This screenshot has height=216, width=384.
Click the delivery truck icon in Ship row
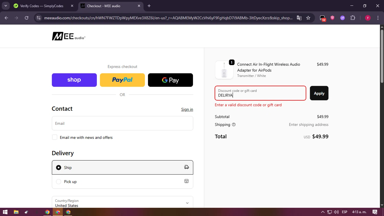point(186,167)
